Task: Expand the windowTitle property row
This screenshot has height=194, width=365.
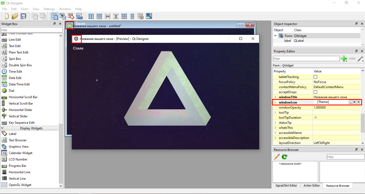Action: 275,97
